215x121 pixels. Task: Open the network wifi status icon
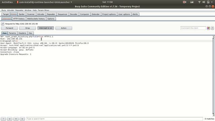[x=199, y=2]
